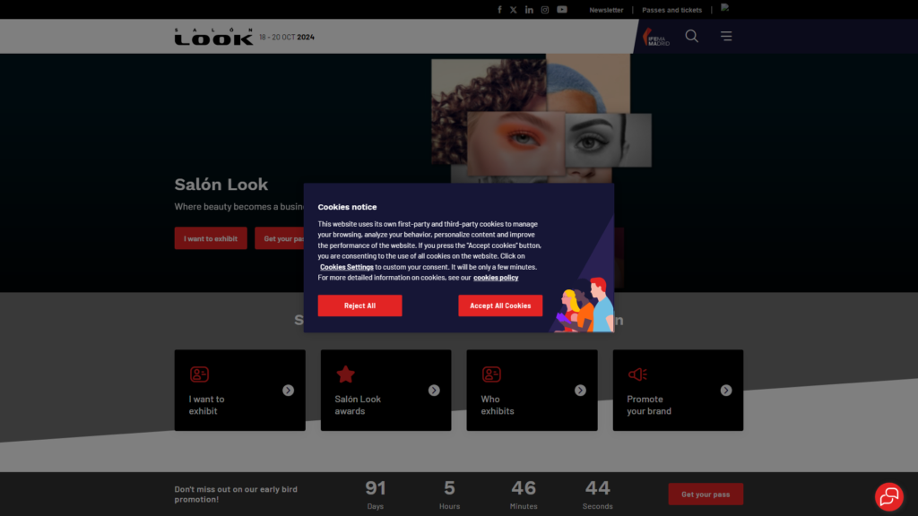Click the Cookies notice heading

point(347,207)
